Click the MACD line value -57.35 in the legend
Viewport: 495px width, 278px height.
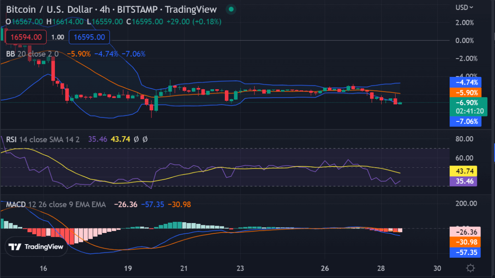tap(153, 204)
